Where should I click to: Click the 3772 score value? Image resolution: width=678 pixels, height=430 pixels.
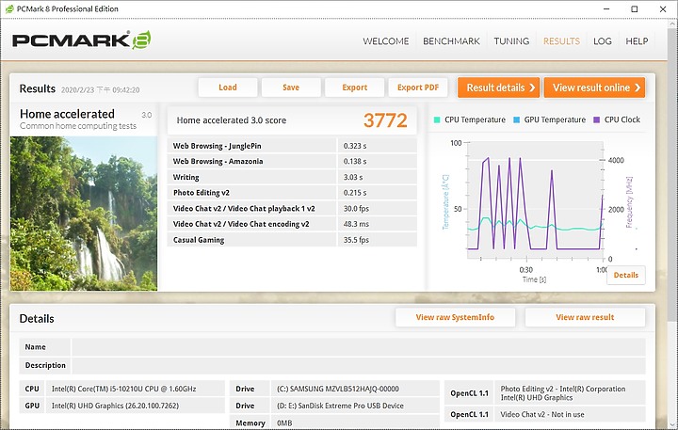tap(385, 120)
